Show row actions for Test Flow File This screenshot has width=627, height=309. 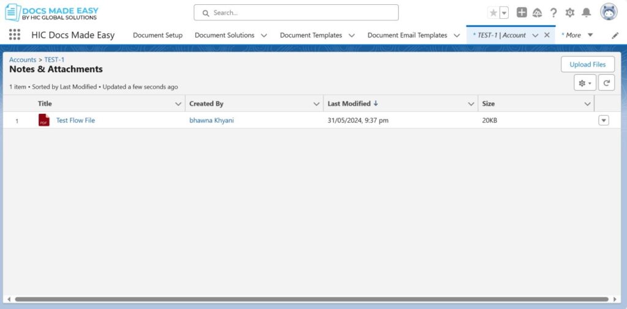click(x=603, y=121)
